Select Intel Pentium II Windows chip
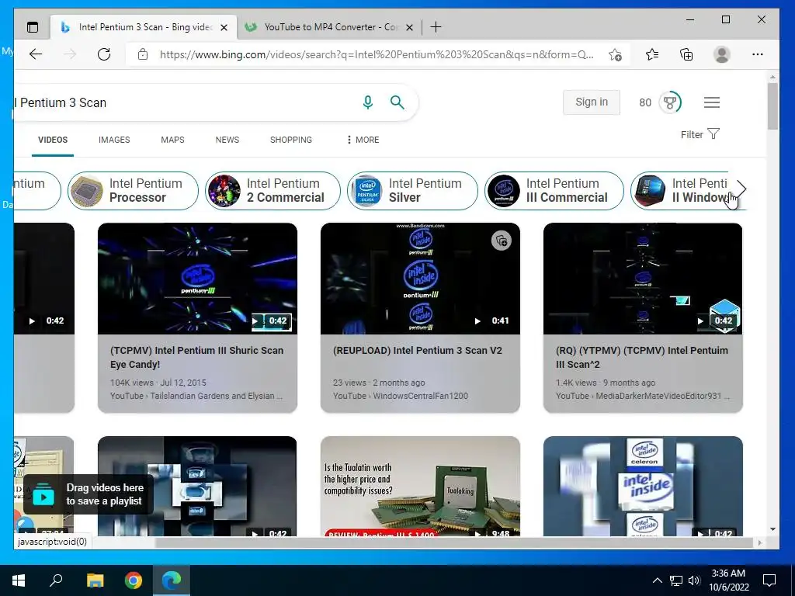Image resolution: width=795 pixels, height=596 pixels. tap(679, 191)
